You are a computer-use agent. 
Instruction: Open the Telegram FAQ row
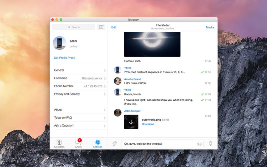[80, 118]
